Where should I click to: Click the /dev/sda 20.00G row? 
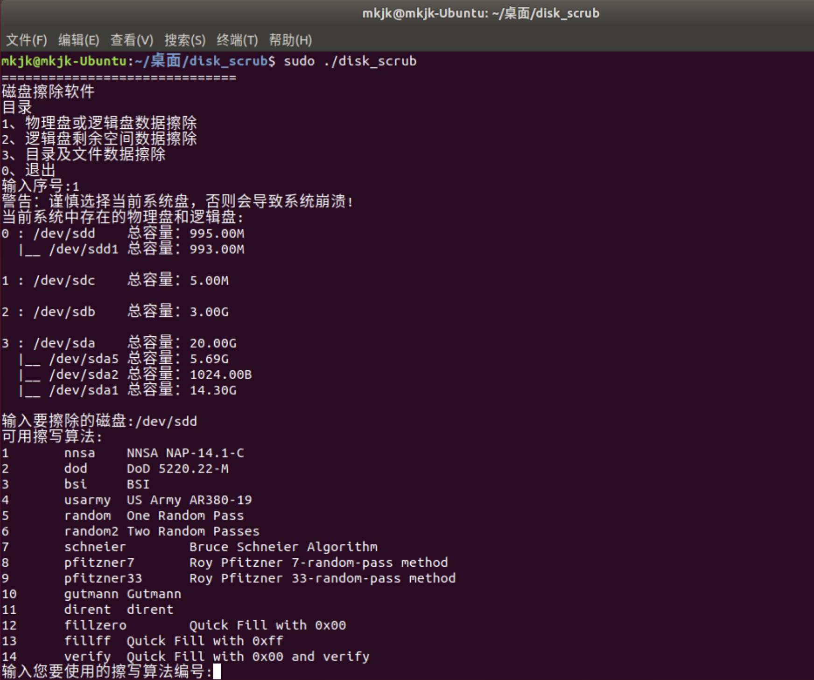[119, 343]
